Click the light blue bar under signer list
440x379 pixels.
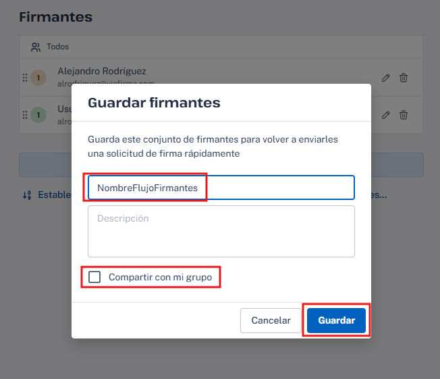tap(45, 164)
